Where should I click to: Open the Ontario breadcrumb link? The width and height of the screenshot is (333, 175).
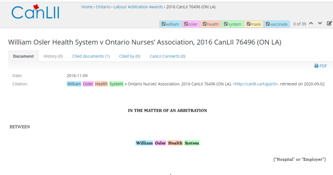click(x=103, y=7)
